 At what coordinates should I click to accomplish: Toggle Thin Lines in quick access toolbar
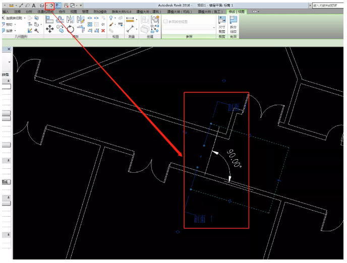tap(58, 6)
